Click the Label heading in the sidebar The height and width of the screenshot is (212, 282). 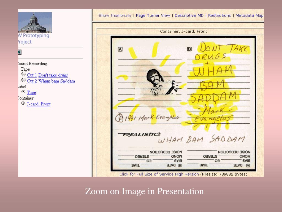coord(22,87)
